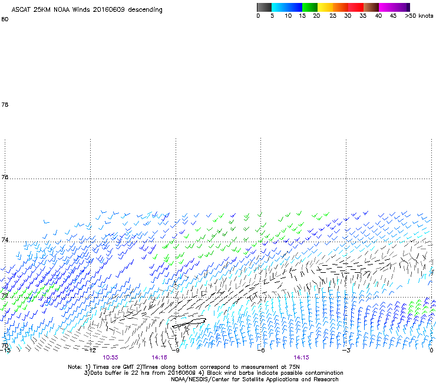The width and height of the screenshot is (436, 383).
Task: Click the 72 latitude axis label
Action: tap(5, 296)
